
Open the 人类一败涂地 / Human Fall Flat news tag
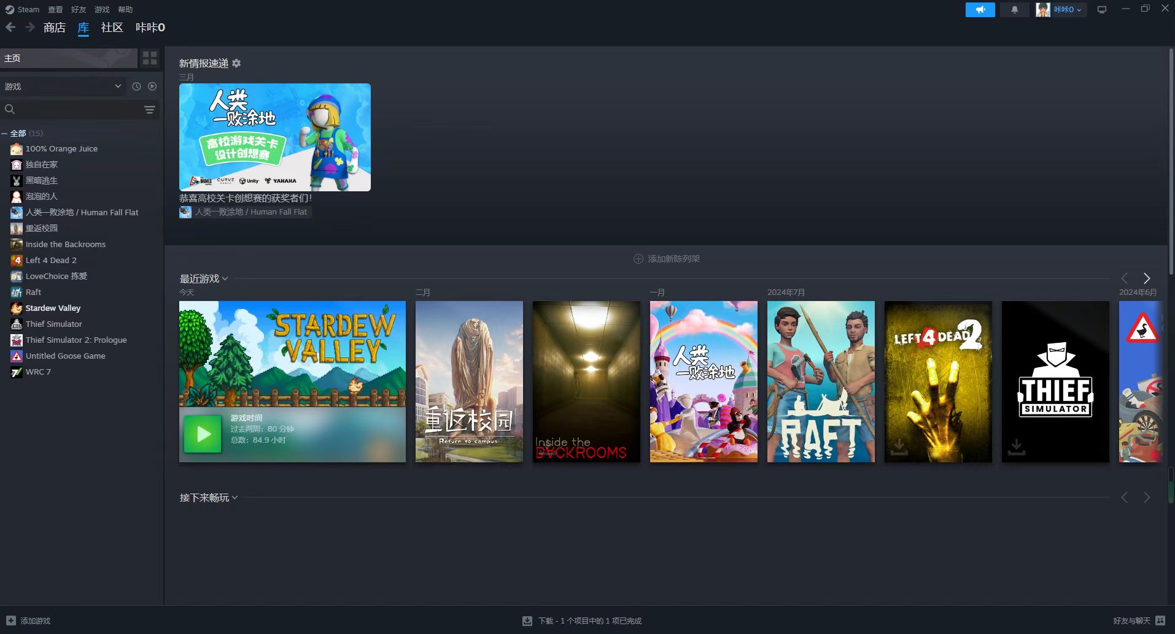245,212
